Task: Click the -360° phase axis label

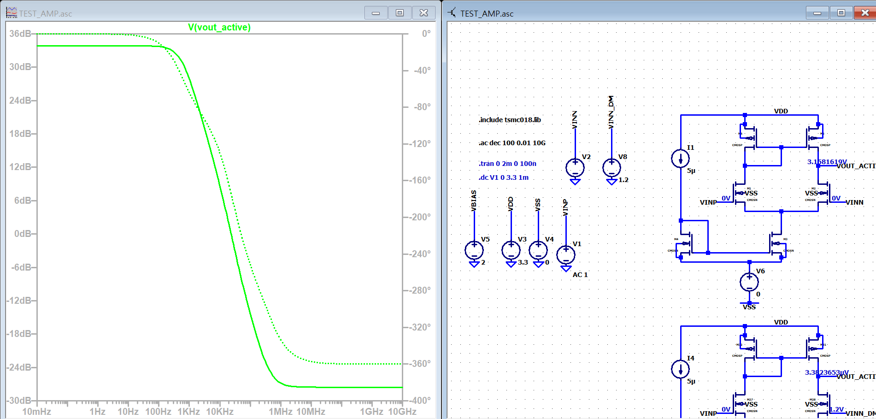Action: coord(419,364)
